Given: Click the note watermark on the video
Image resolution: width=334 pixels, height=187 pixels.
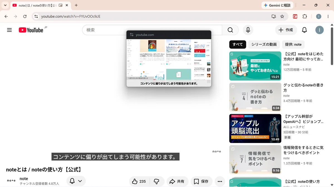Looking at the screenshot, I should coord(217,151).
